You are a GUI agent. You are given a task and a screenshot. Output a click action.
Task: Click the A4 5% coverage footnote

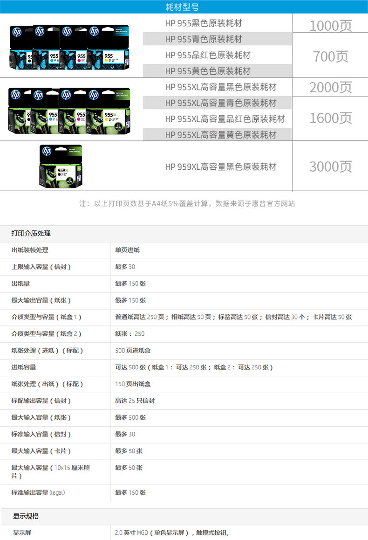tap(187, 203)
